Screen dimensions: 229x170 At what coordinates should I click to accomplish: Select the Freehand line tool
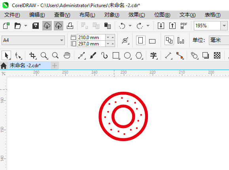82,55
